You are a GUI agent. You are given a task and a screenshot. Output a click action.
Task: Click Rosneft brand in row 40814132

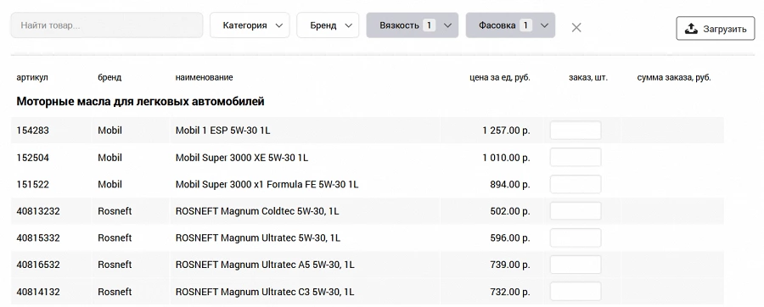pyautogui.click(x=115, y=292)
